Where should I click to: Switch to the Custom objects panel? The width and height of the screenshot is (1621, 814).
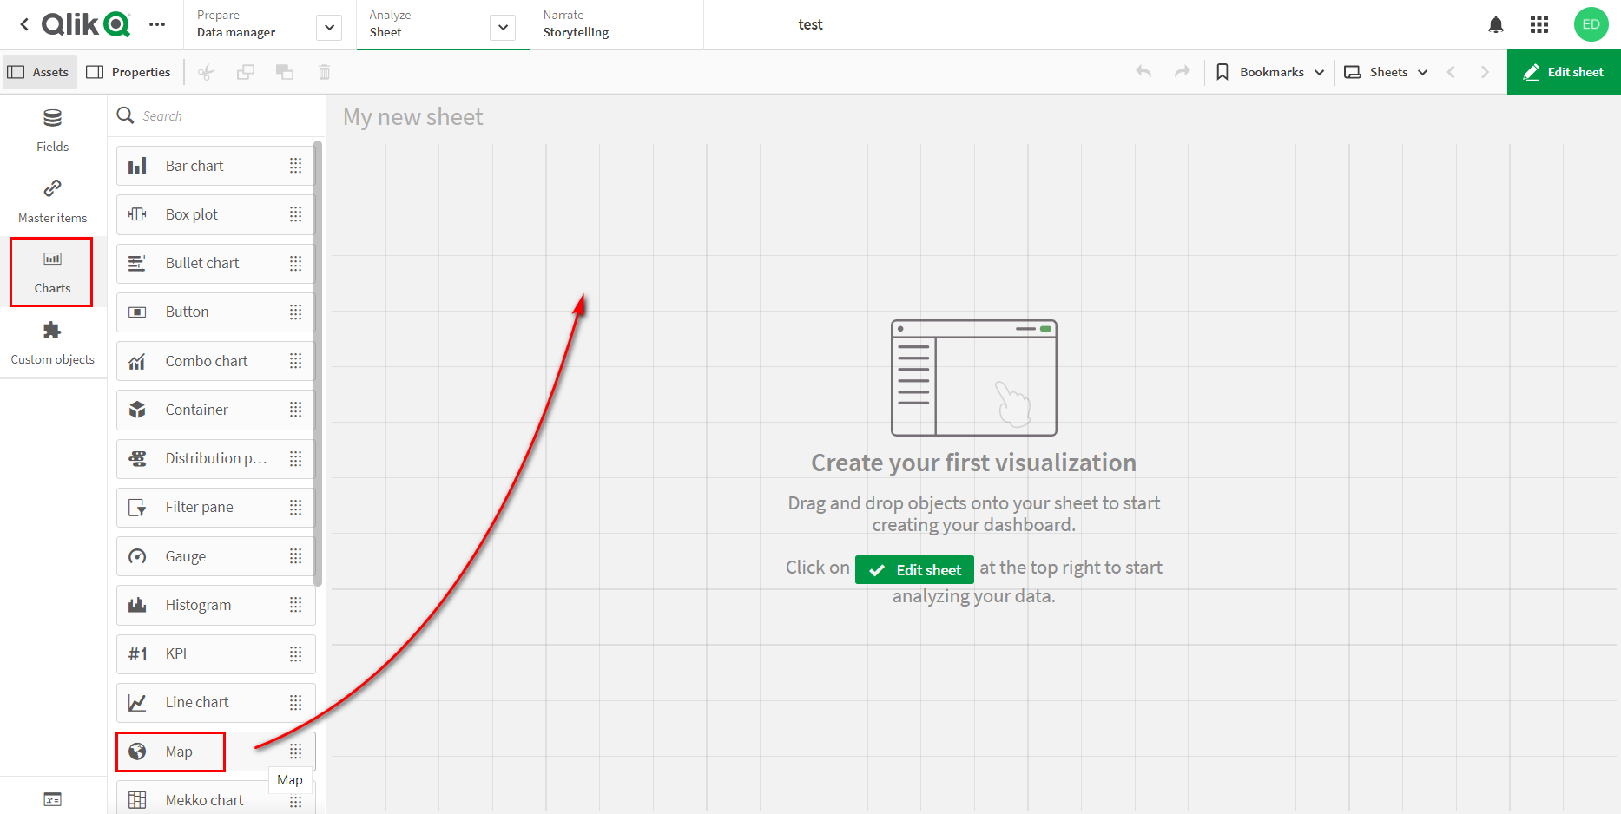point(52,341)
